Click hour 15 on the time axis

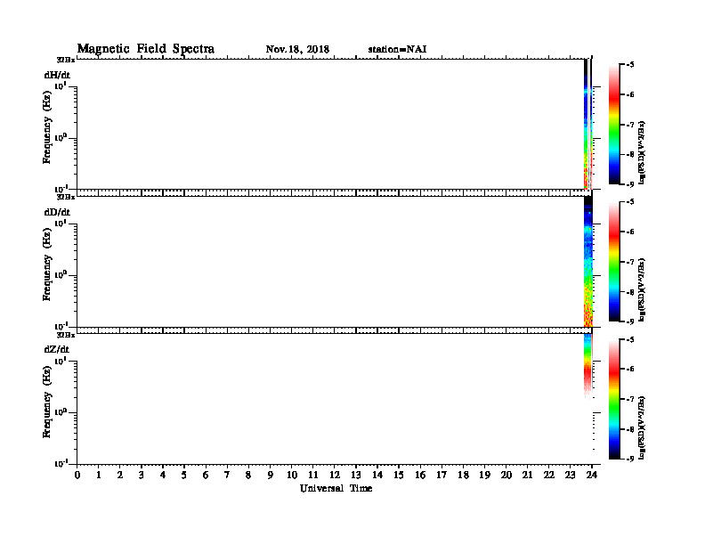click(399, 476)
